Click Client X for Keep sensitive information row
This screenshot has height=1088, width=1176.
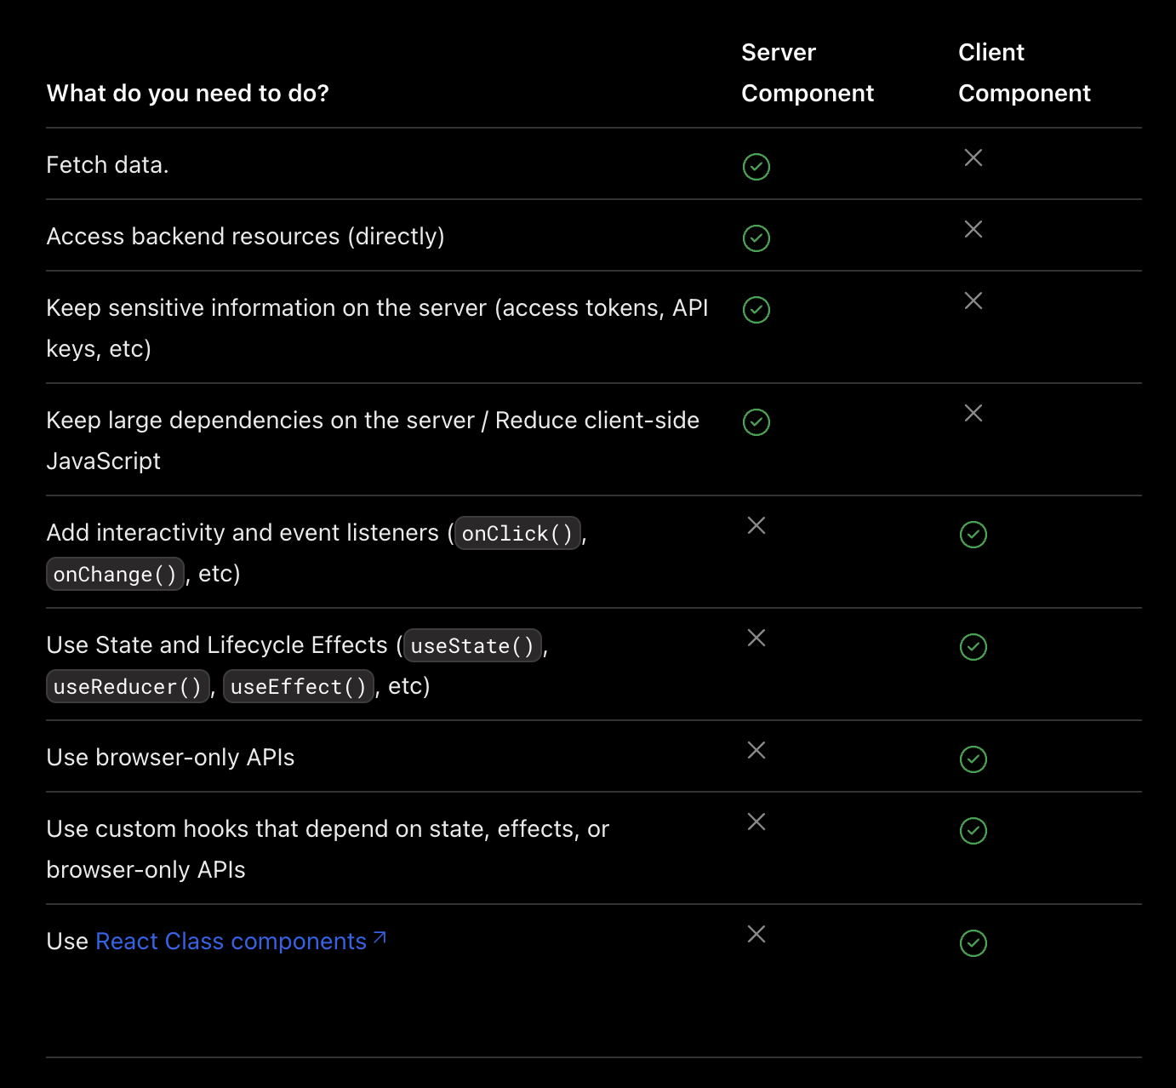click(973, 301)
